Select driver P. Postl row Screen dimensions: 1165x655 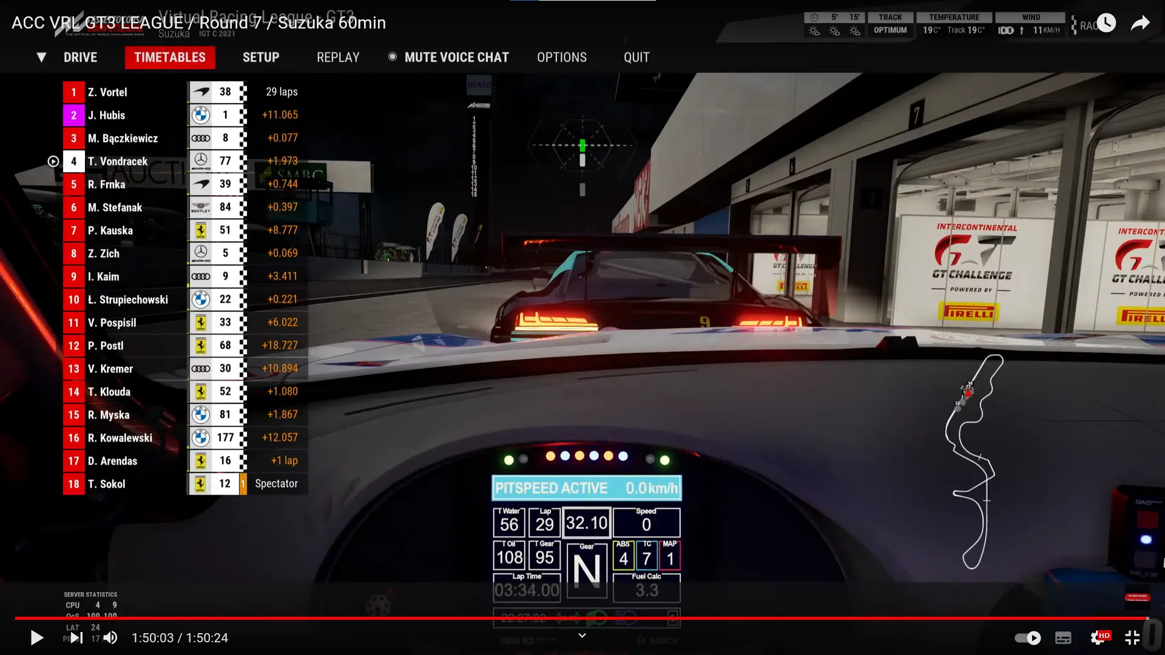click(185, 346)
